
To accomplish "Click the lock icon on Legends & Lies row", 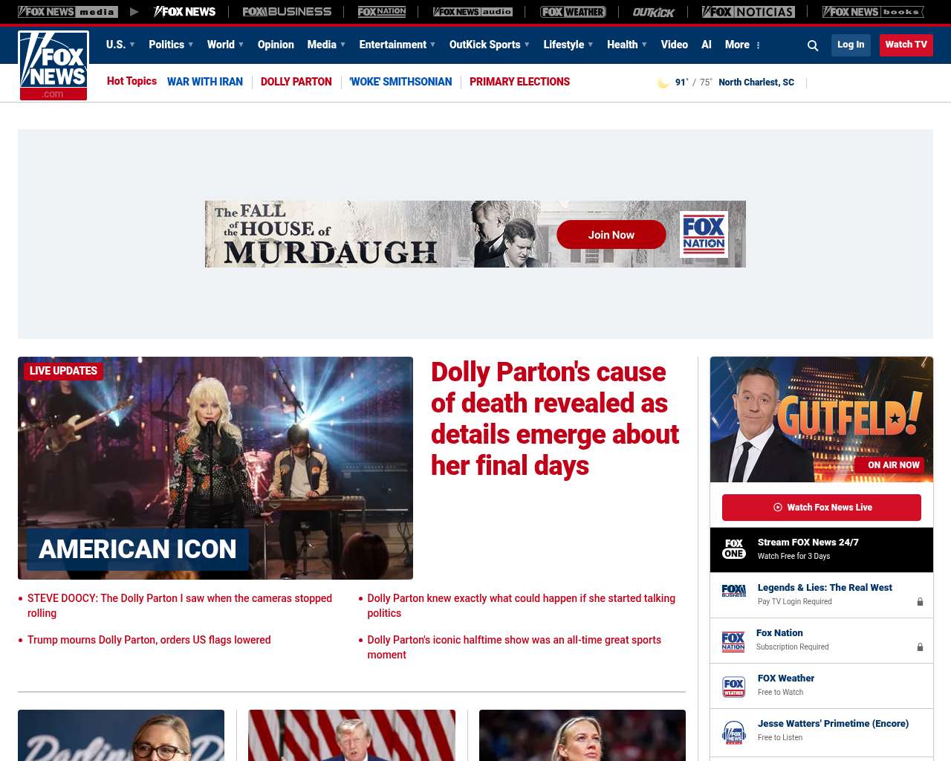I will pyautogui.click(x=920, y=602).
